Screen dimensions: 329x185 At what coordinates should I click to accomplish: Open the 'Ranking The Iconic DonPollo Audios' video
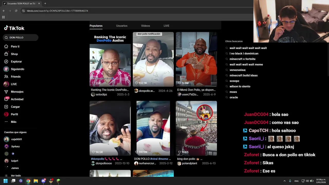[x=110, y=59]
